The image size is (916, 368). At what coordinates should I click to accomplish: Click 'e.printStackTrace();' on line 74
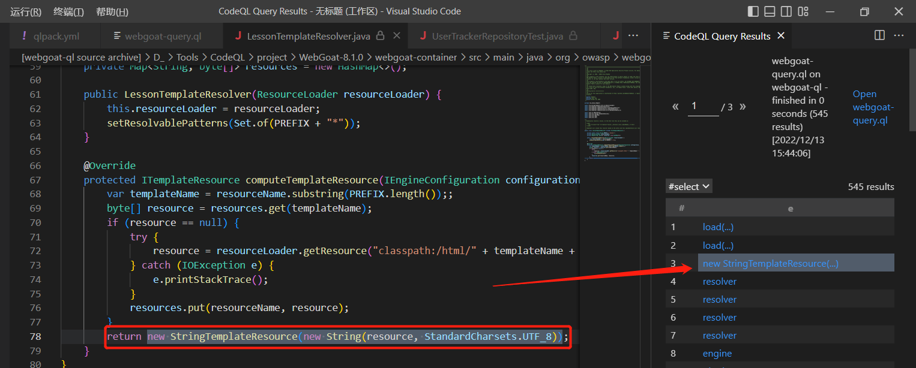tap(211, 279)
